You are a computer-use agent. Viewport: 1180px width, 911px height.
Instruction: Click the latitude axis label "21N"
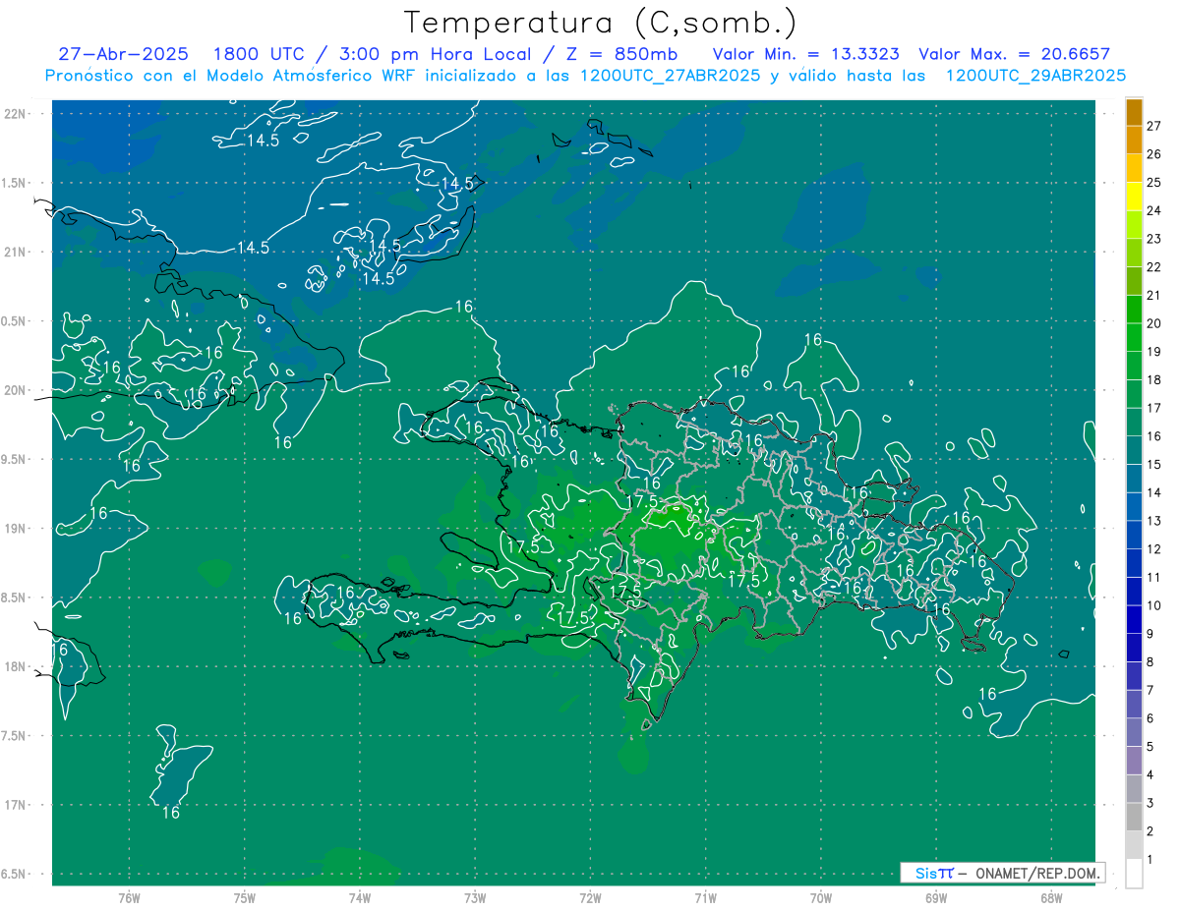15,253
